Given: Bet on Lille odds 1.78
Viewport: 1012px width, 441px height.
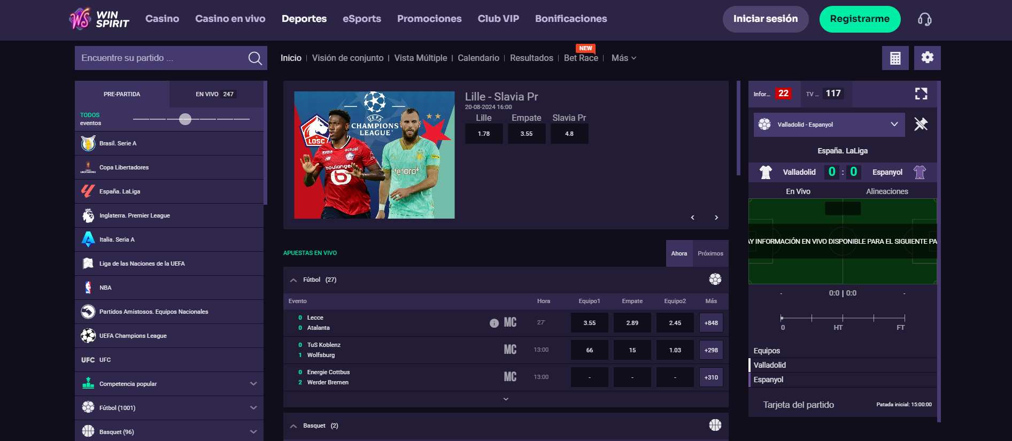Looking at the screenshot, I should pyautogui.click(x=484, y=134).
